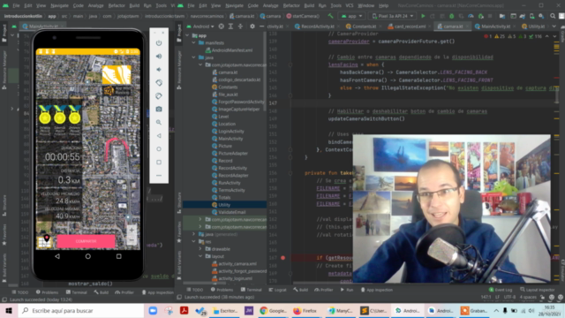The width and height of the screenshot is (565, 318).
Task: Click the map-type thumbnail on phone screen
Action: click(44, 241)
